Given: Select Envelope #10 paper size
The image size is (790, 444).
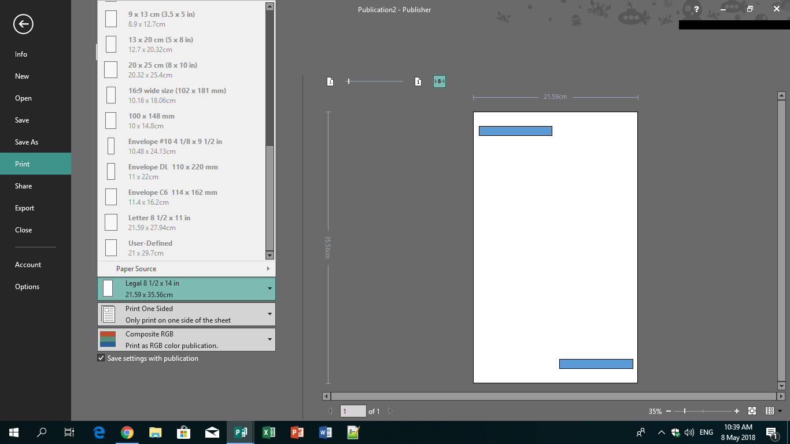Looking at the screenshot, I should coord(182,146).
